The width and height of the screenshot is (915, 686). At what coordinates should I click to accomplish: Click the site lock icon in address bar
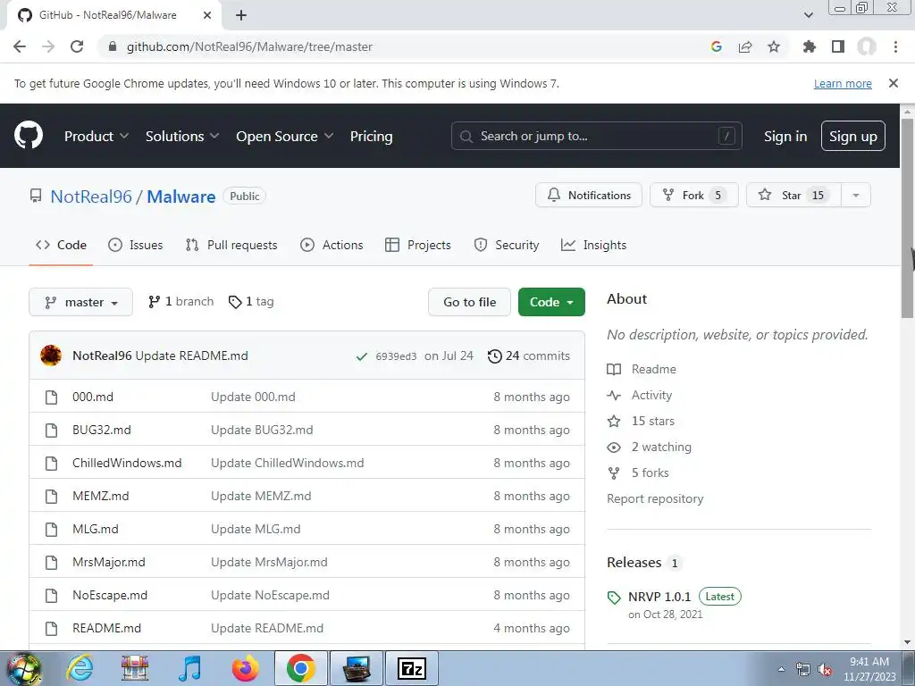(112, 46)
